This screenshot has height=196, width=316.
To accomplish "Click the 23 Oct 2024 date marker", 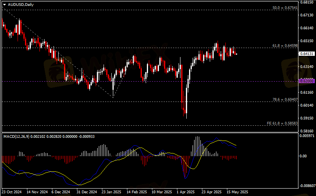I will (13, 192).
